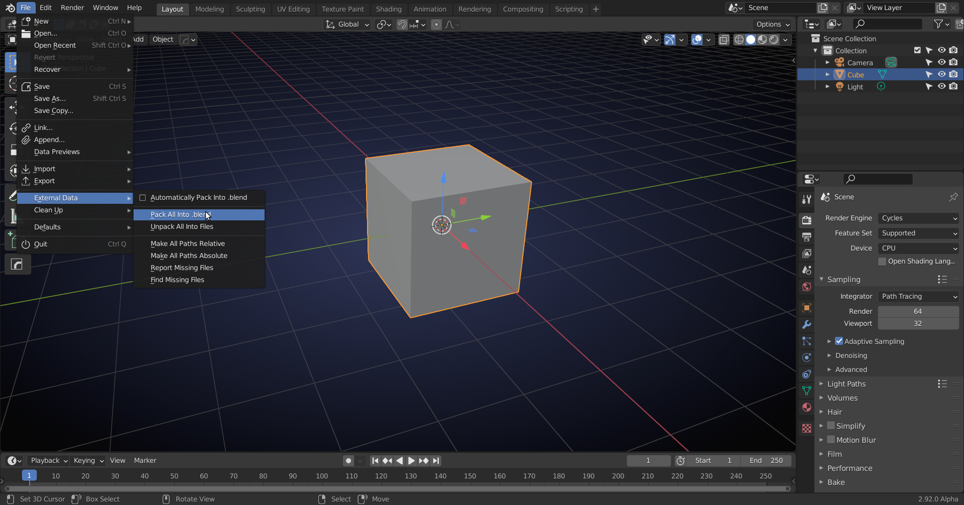Pin the Scene properties panel

(953, 197)
